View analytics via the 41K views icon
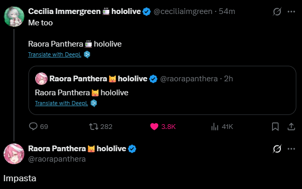The height and width of the screenshot is (189, 302). (215, 127)
